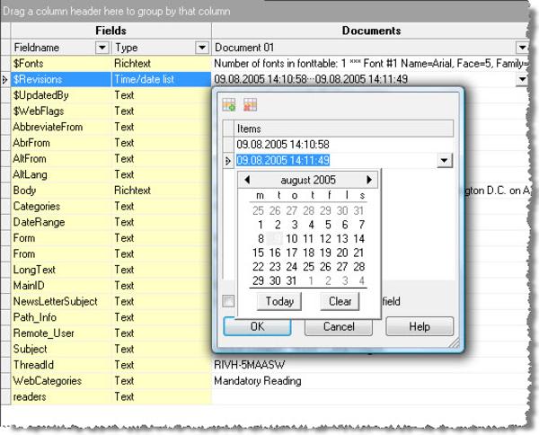Open the Type column filter dropdown
The image size is (539, 435).
[x=202, y=48]
